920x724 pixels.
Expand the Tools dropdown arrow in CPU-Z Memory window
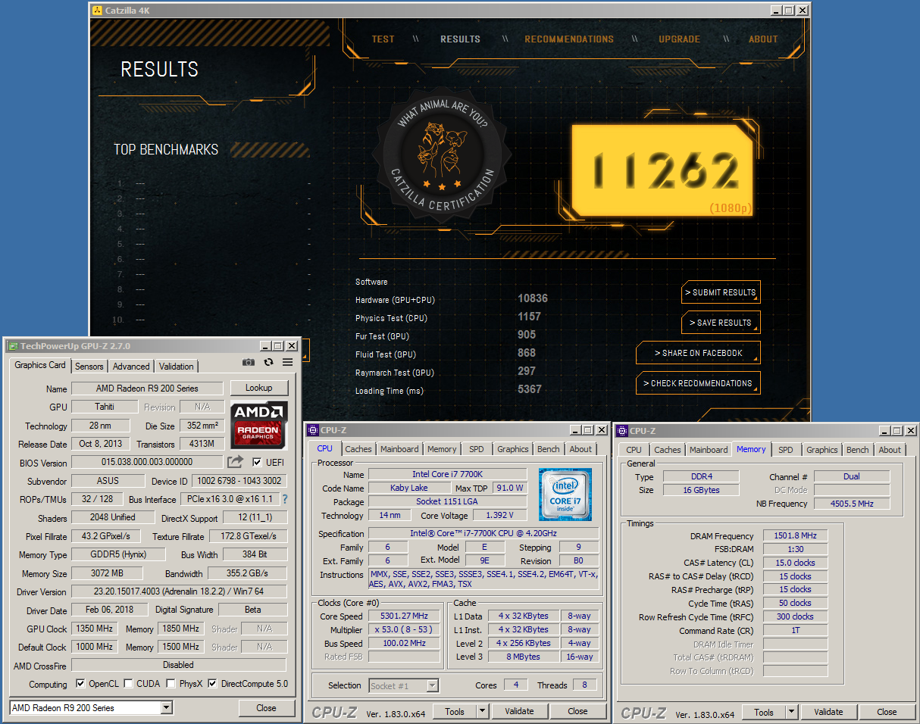pos(791,712)
